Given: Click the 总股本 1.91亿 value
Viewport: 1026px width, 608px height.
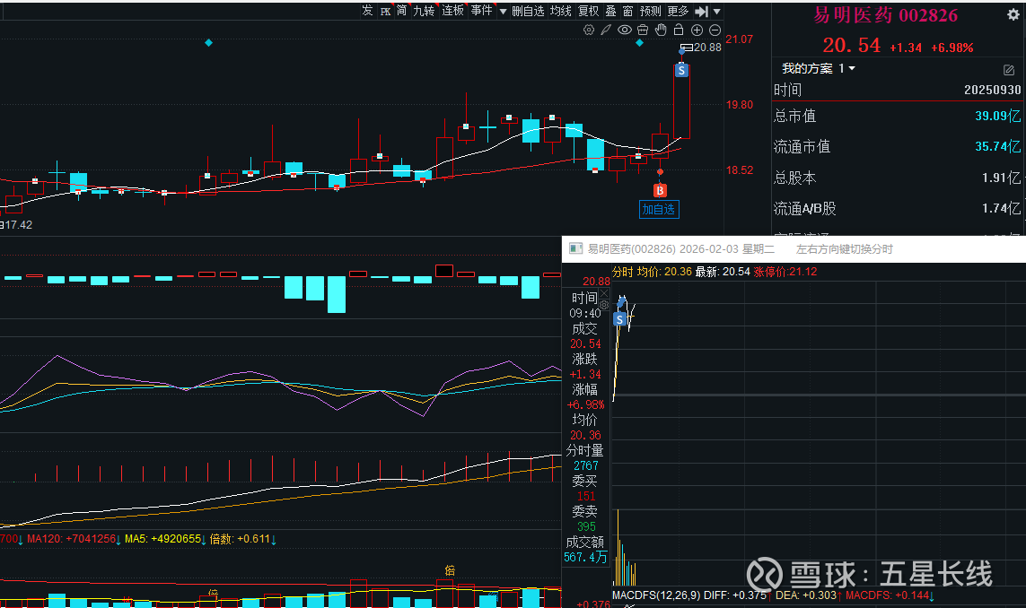Looking at the screenshot, I should (1001, 178).
